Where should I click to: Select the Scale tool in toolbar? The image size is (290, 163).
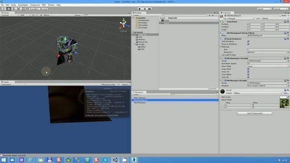click(19, 9)
